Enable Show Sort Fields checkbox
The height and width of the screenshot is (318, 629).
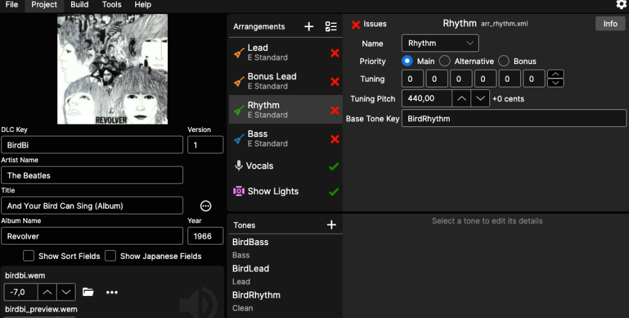(29, 256)
